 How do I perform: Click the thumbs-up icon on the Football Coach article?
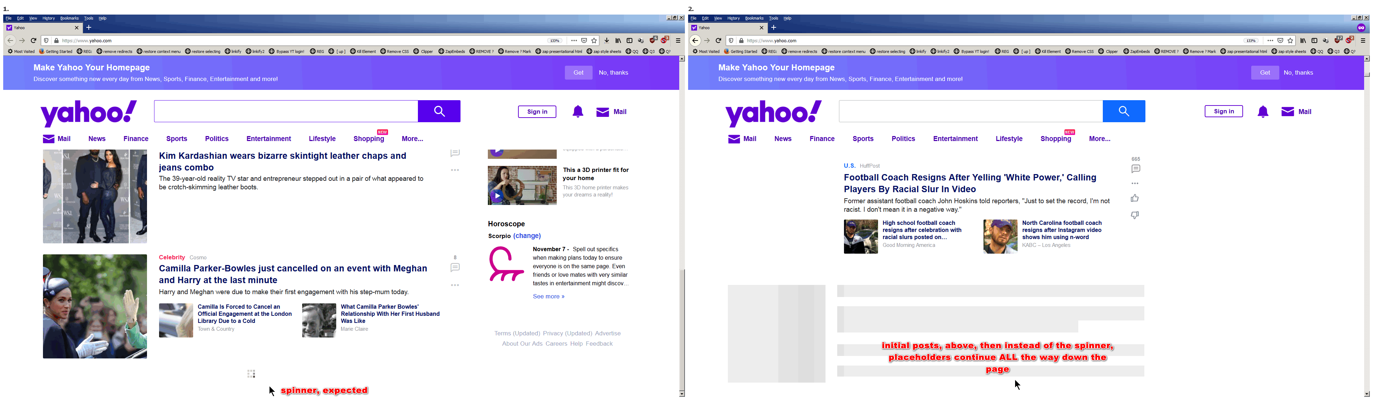click(1135, 198)
